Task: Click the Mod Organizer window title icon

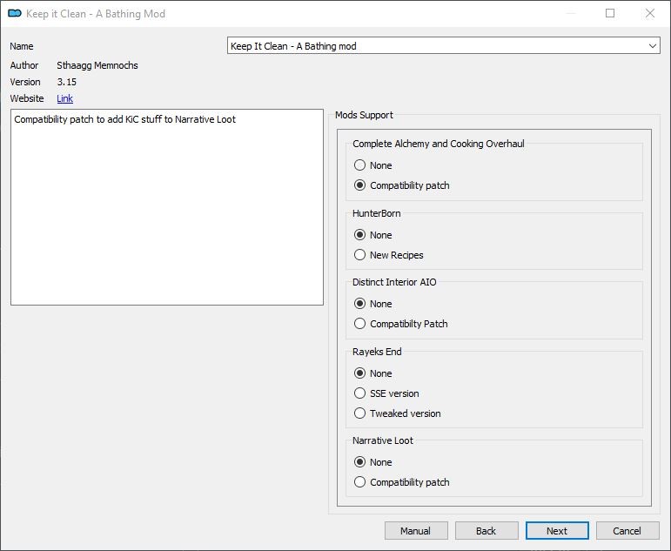Action: [15, 13]
